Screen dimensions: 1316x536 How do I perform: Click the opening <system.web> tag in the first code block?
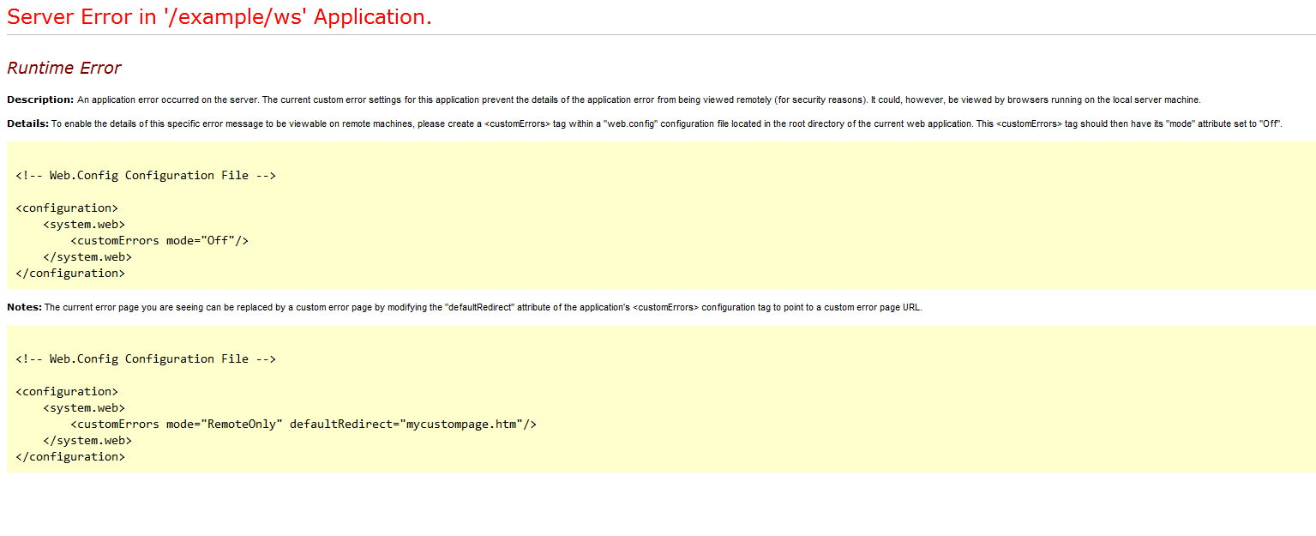pyautogui.click(x=84, y=224)
